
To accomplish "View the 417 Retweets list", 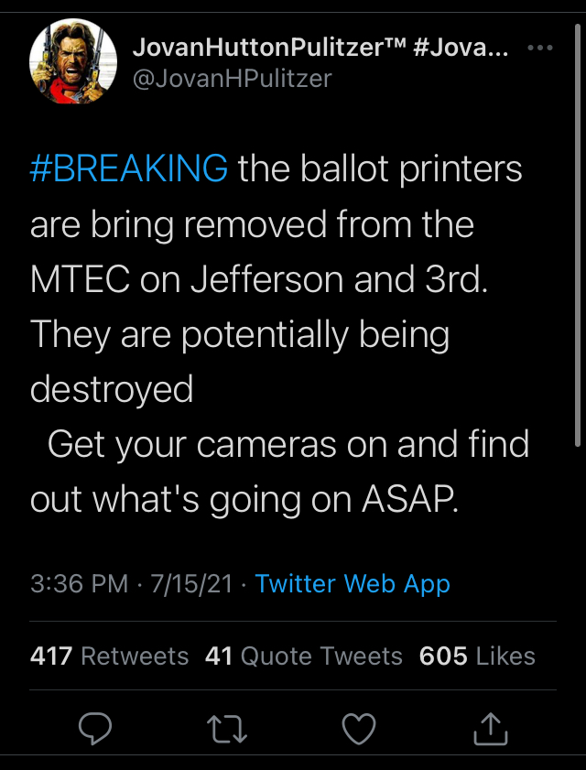I will point(109,656).
